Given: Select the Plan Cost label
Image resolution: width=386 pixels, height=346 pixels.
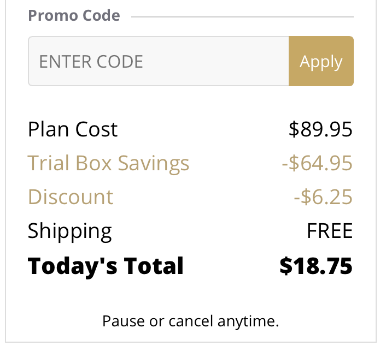Looking at the screenshot, I should pos(73,129).
